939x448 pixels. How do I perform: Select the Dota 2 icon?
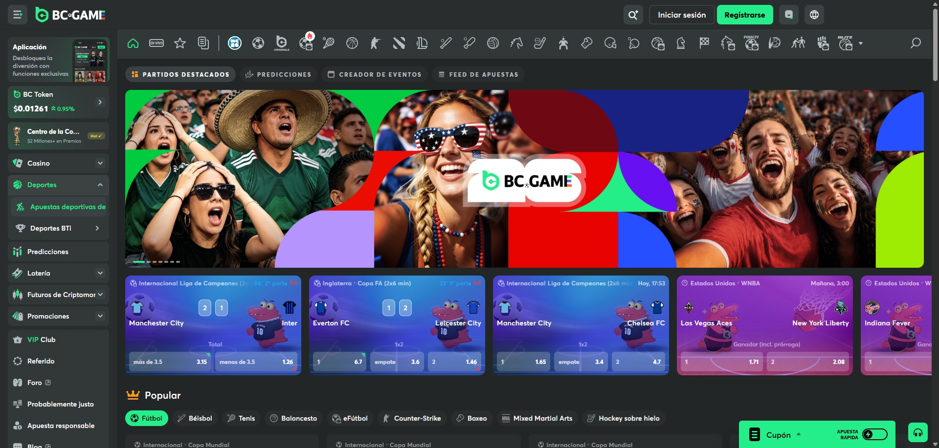[399, 43]
